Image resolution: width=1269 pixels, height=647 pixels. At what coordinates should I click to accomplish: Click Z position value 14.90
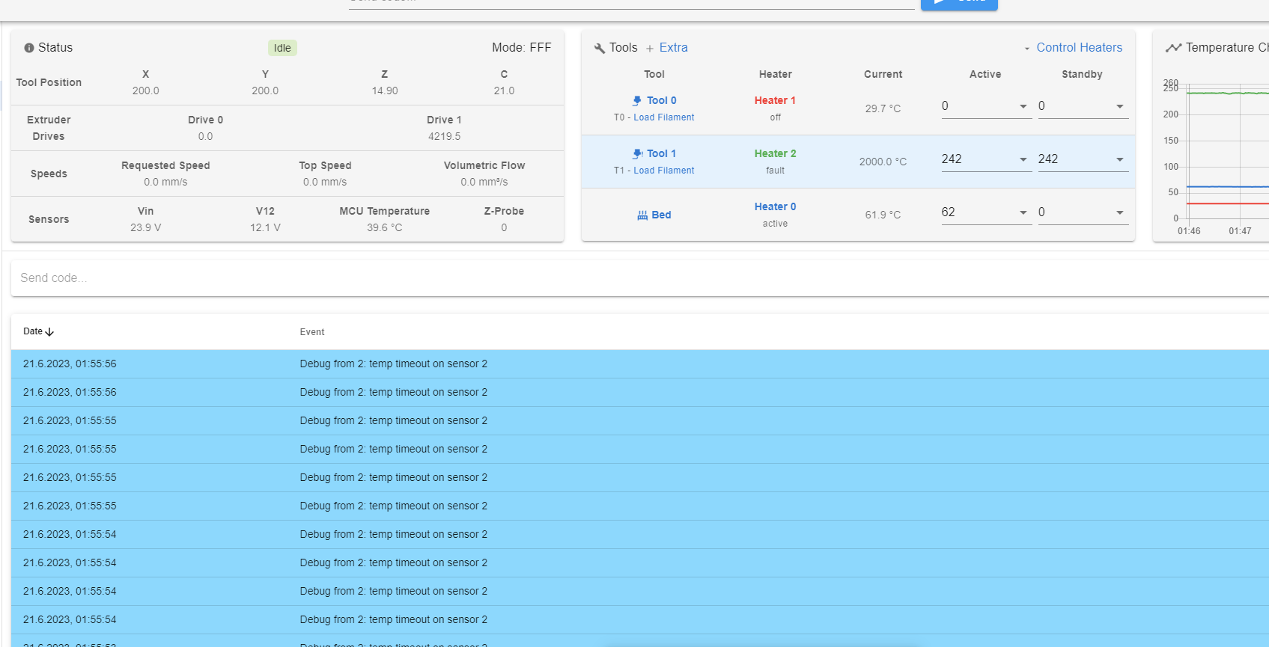coord(385,91)
